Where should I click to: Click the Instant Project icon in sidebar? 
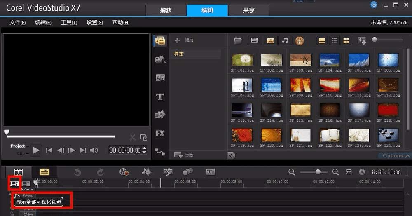[x=160, y=59]
